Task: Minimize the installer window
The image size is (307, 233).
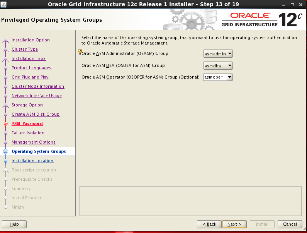Action: coord(284,5)
